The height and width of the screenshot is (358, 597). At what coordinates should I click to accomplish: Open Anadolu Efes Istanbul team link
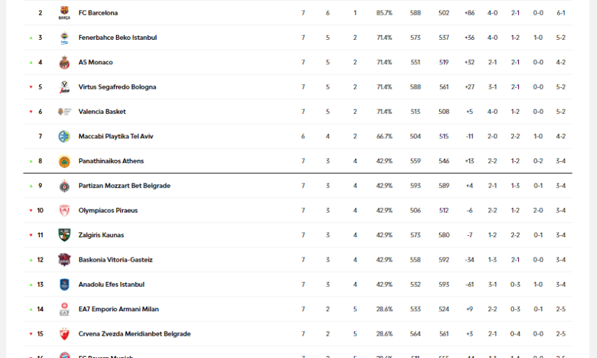(111, 284)
